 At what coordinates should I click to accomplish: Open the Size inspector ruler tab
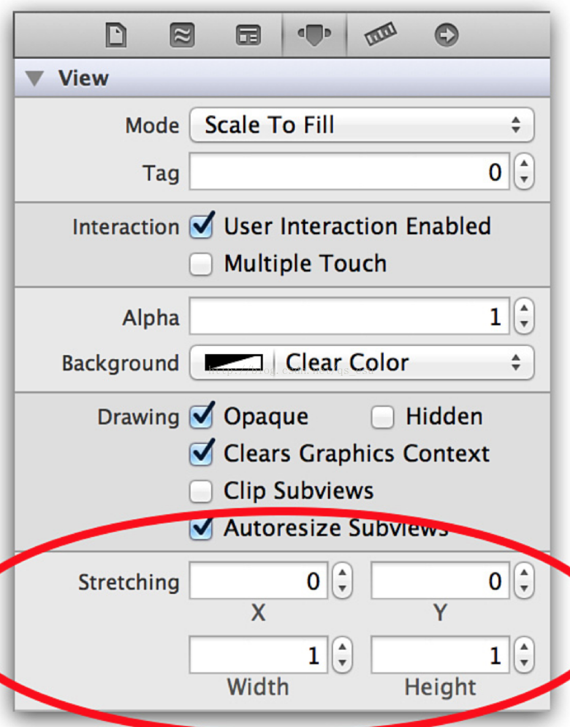tap(381, 34)
